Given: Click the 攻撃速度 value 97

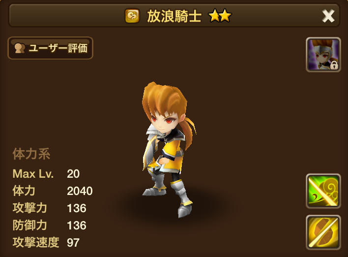Looking at the screenshot, I should 73,243.
